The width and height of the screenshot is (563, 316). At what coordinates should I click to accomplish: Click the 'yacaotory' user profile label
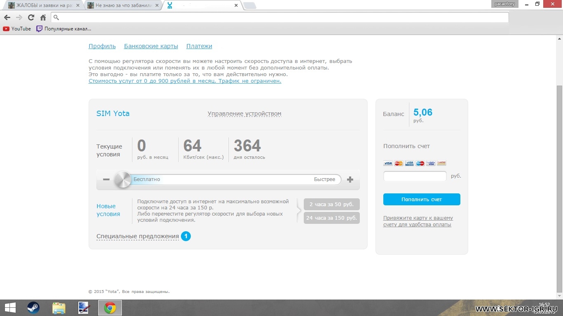505,4
